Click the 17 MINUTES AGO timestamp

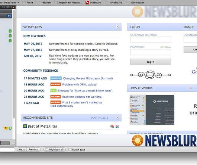click(x=35, y=78)
